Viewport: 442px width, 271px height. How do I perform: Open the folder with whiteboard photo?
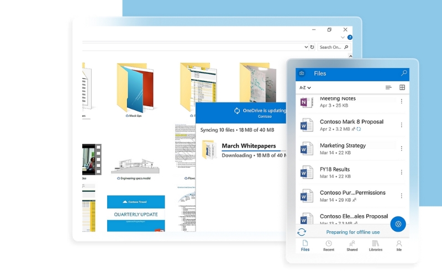tap(258, 83)
